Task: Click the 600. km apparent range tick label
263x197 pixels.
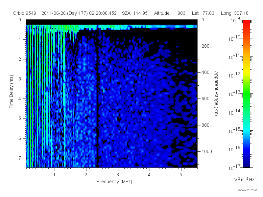Action: click(206, 99)
